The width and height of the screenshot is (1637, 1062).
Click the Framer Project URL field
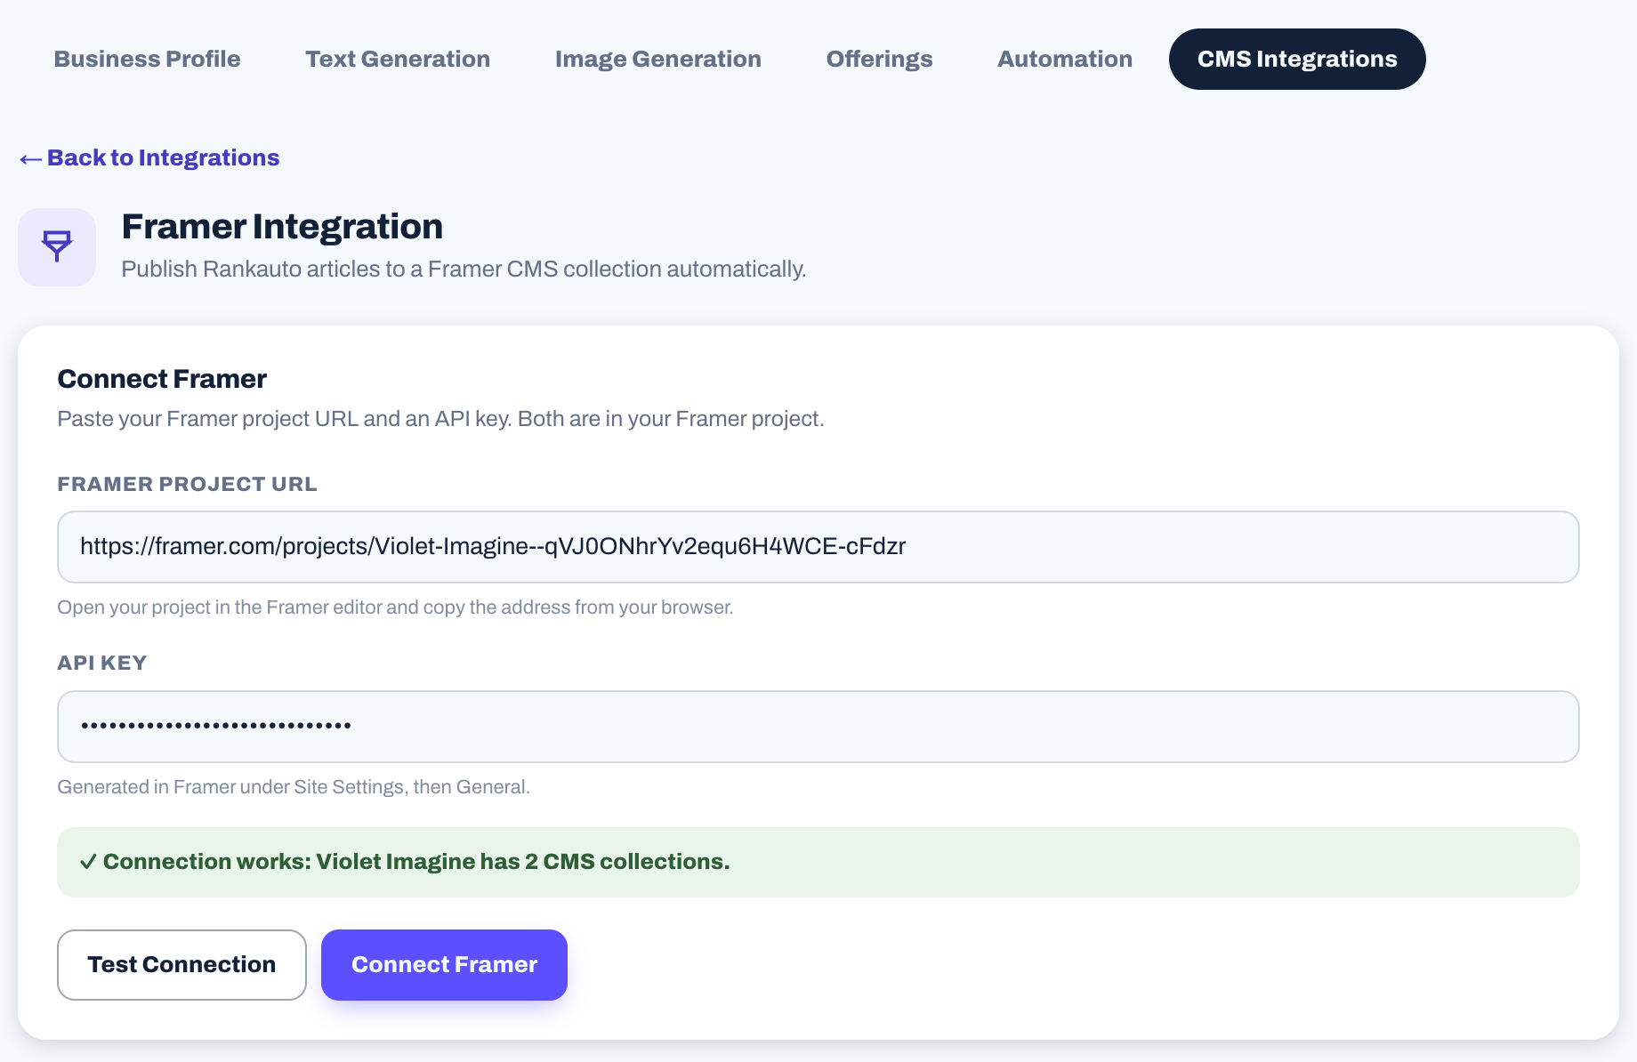818,547
